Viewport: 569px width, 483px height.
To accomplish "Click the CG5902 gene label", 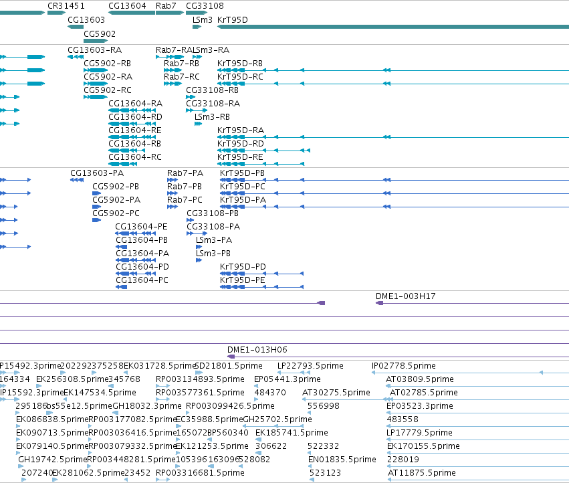I will pyautogui.click(x=100, y=33).
